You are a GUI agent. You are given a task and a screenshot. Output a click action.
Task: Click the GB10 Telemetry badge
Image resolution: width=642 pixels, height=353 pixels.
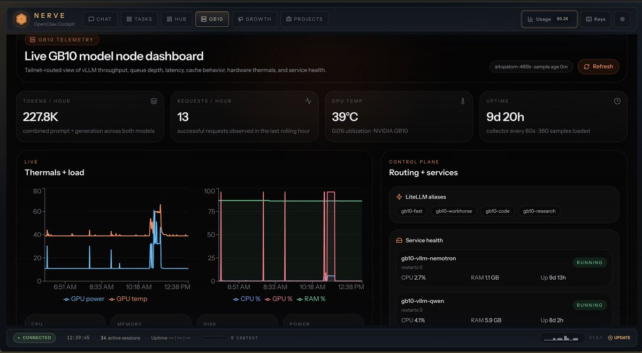[x=62, y=40]
